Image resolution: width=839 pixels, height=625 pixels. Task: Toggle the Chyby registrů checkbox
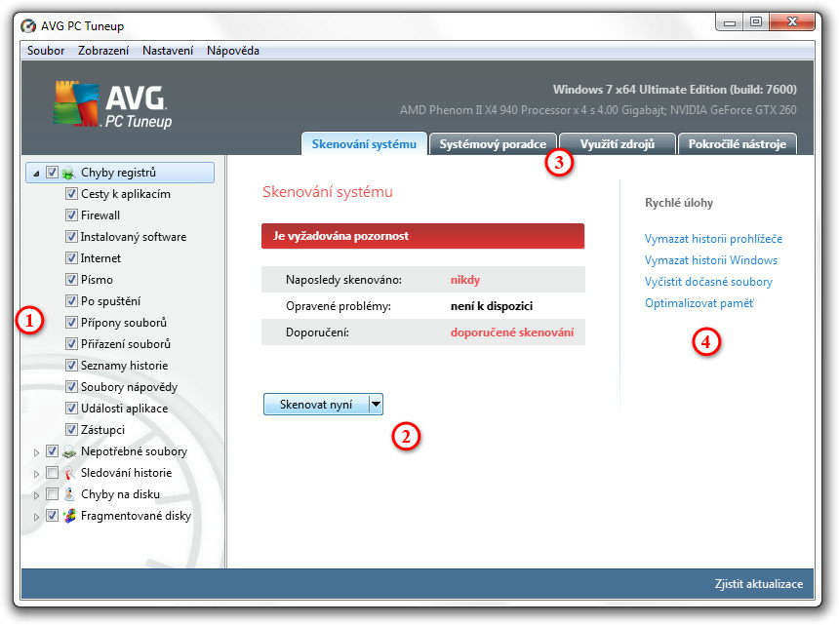click(52, 173)
